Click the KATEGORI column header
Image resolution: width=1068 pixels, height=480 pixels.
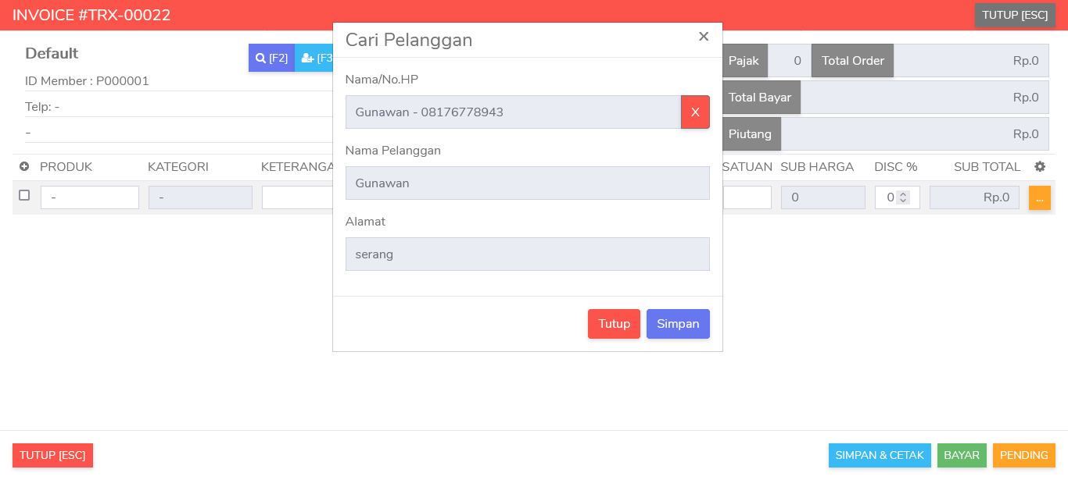pyautogui.click(x=178, y=167)
